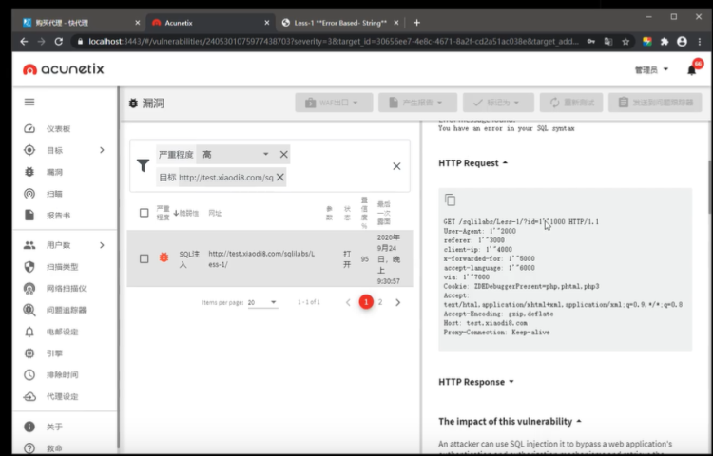713x456 pixels.
Task: Open the Items per page 20 dropdown
Action: 262,302
